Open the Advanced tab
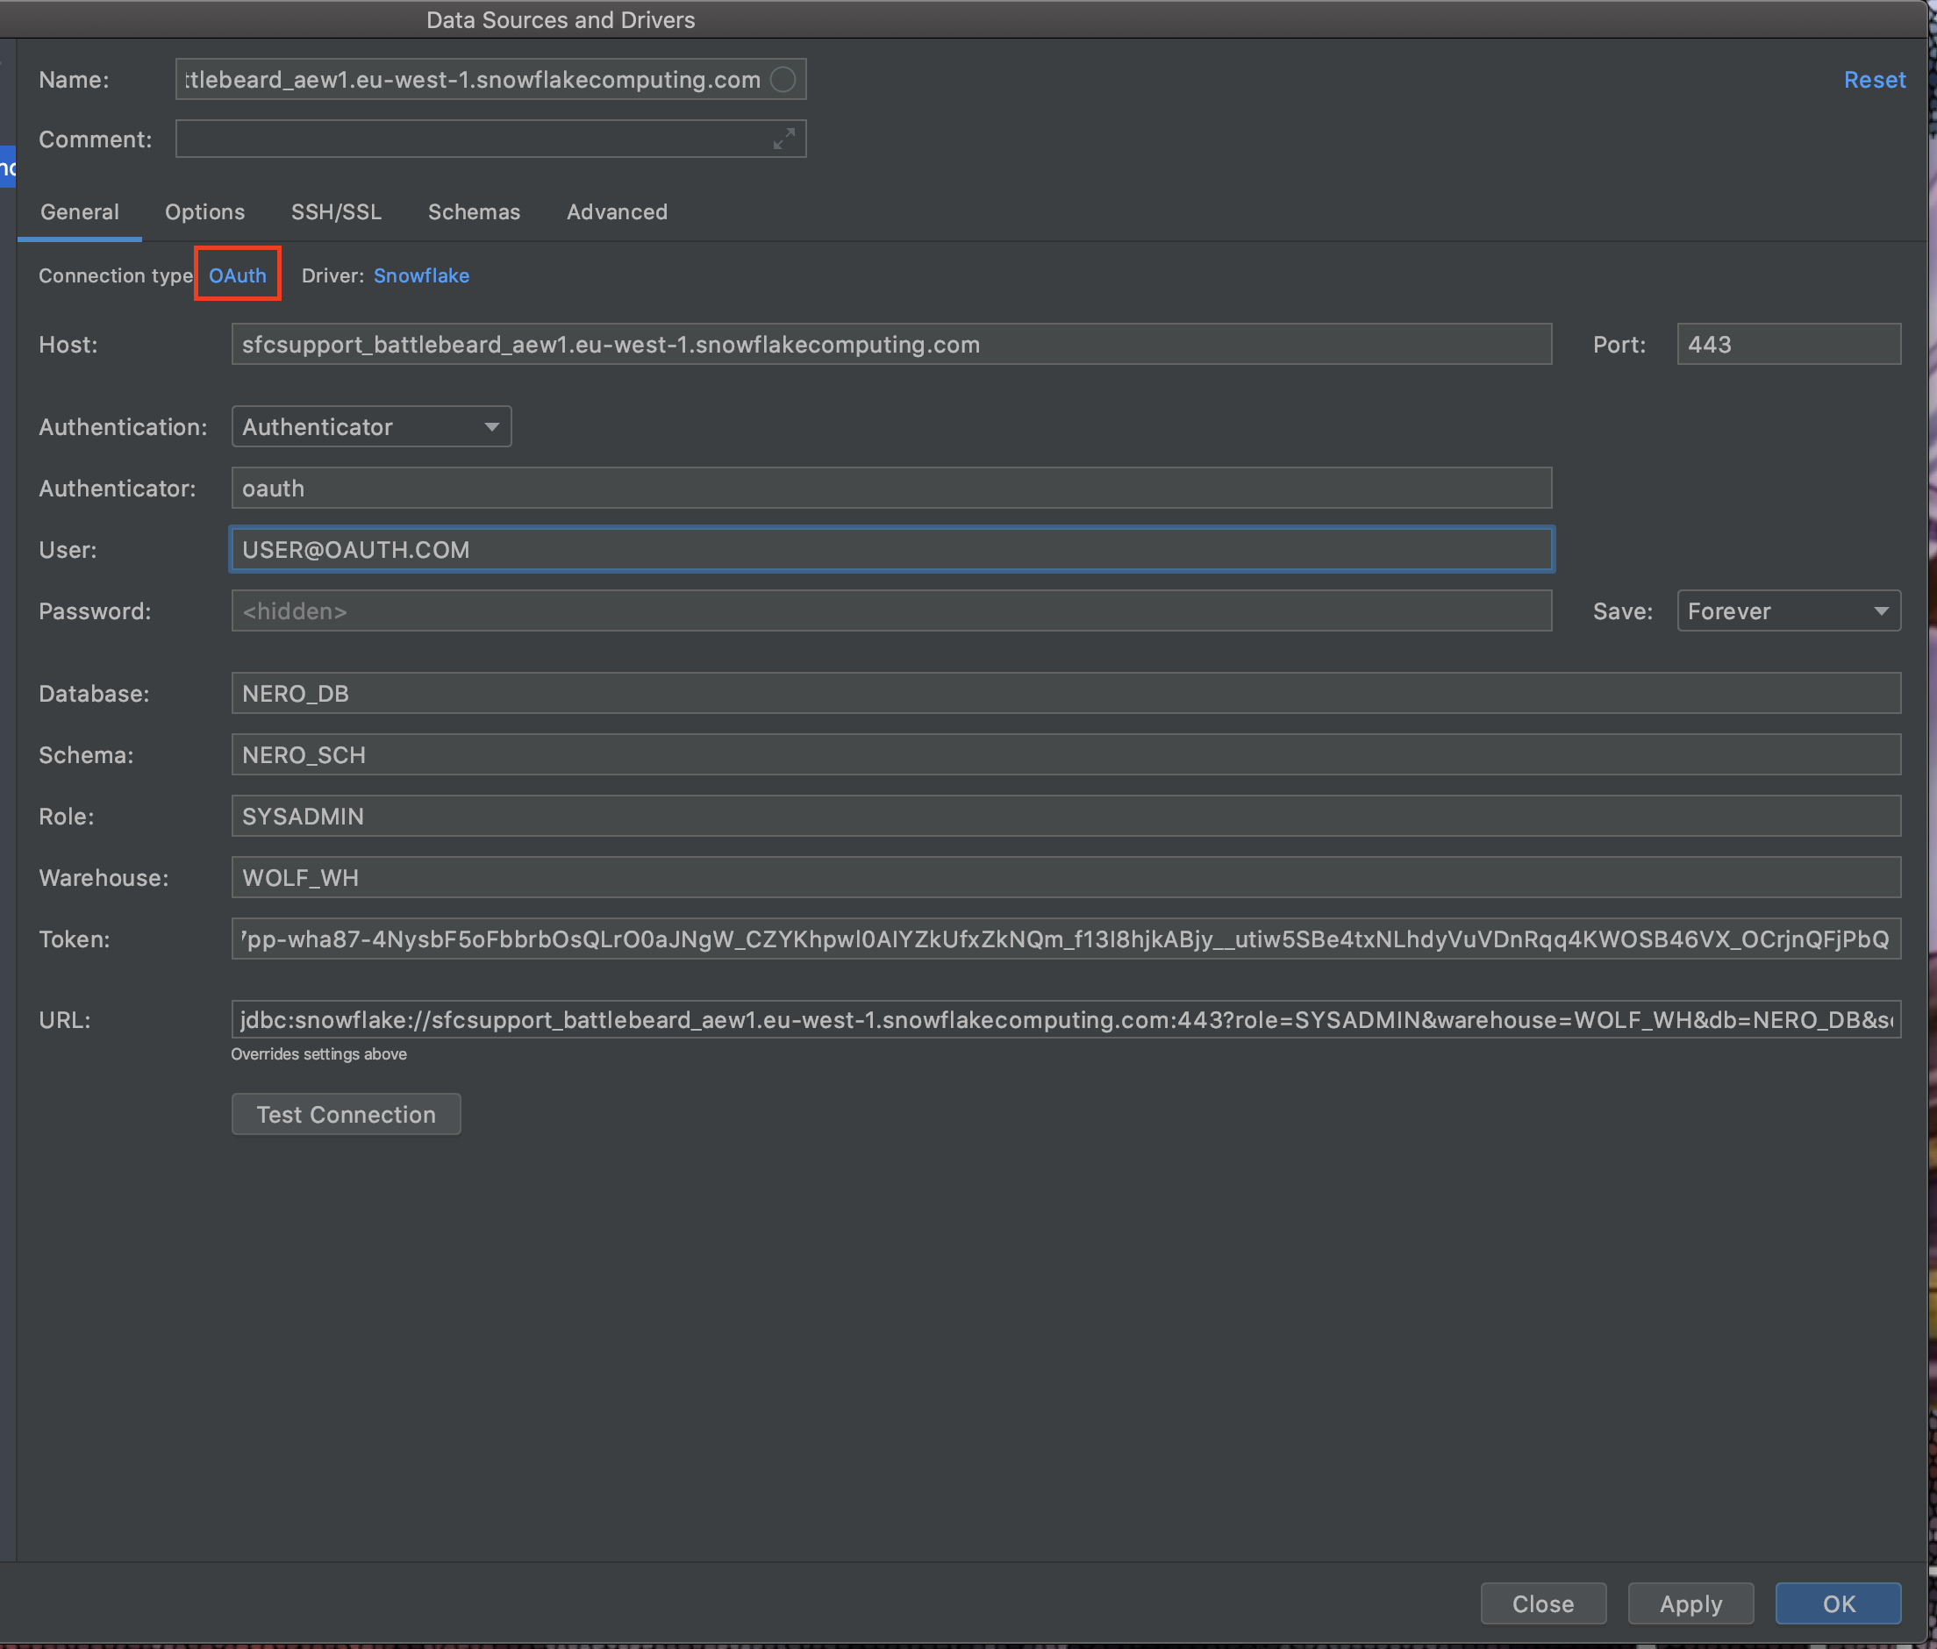The image size is (1937, 1649). [616, 212]
